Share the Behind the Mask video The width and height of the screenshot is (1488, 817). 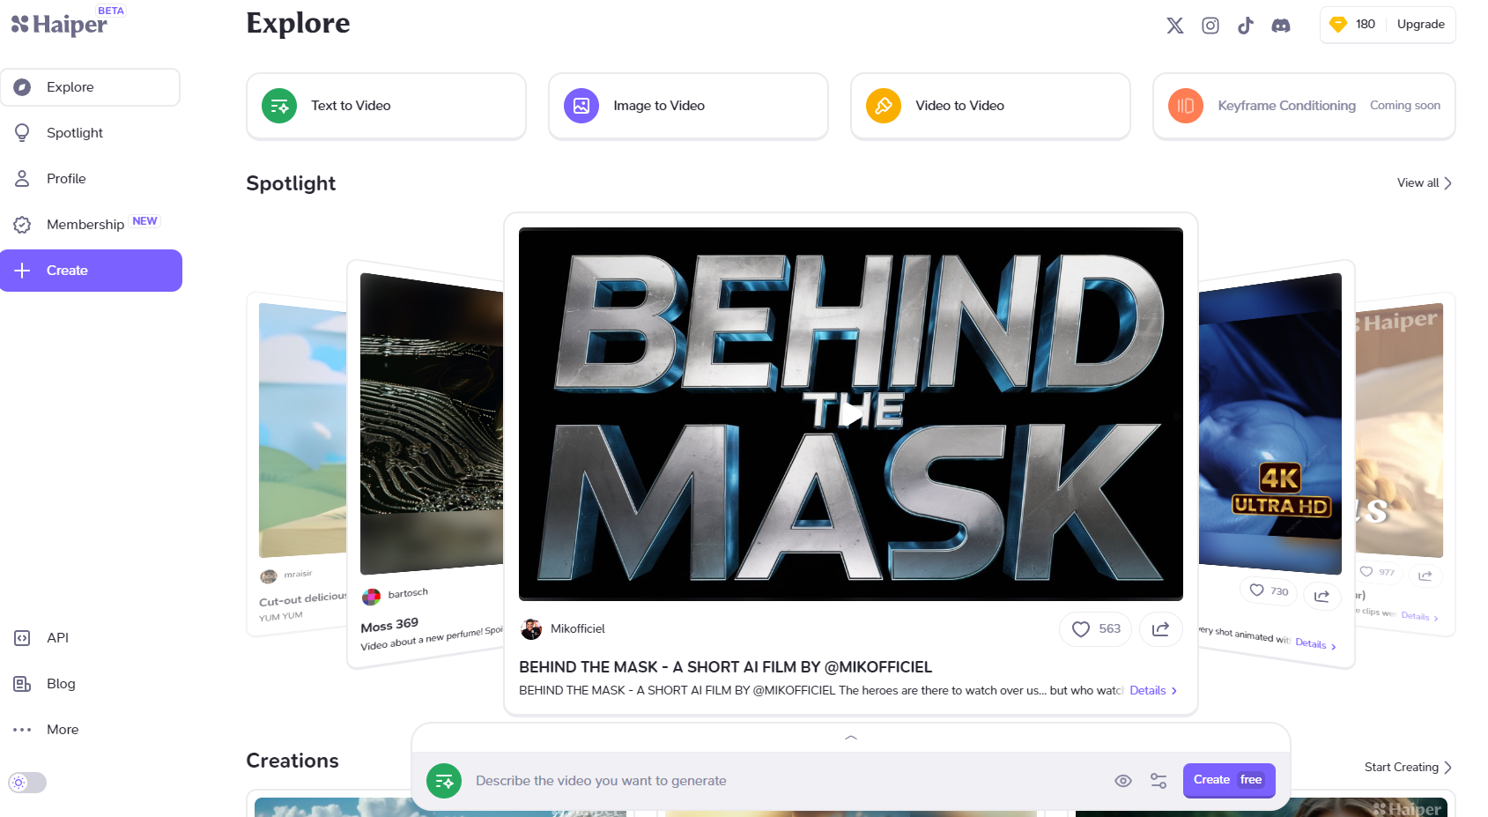1161,629
